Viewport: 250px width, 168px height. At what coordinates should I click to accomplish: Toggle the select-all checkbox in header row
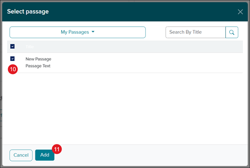click(x=12, y=47)
